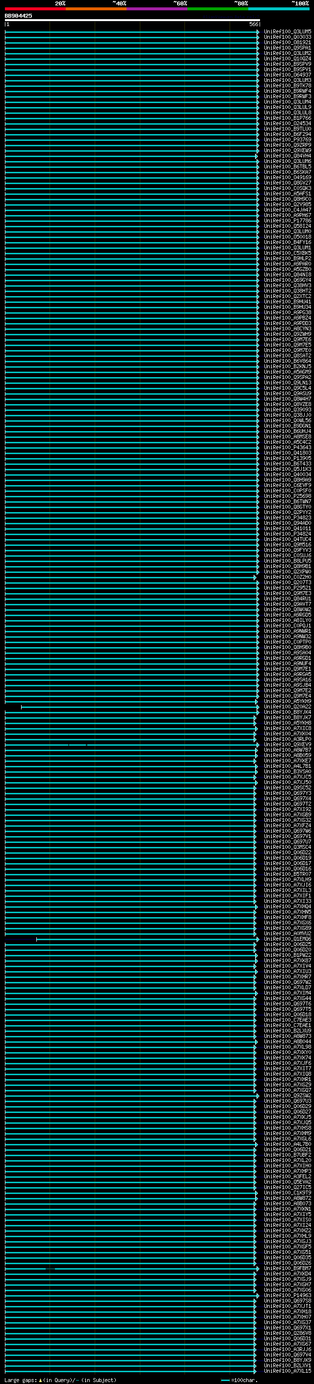Click the UniRef100_B3VSA0 label
314x1384 pixels.
click(287, 771)
